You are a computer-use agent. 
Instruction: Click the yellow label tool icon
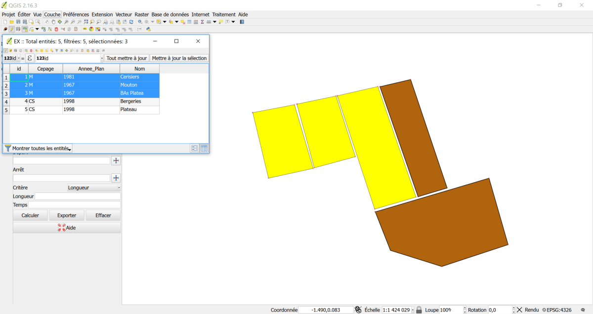pyautogui.click(x=85, y=29)
